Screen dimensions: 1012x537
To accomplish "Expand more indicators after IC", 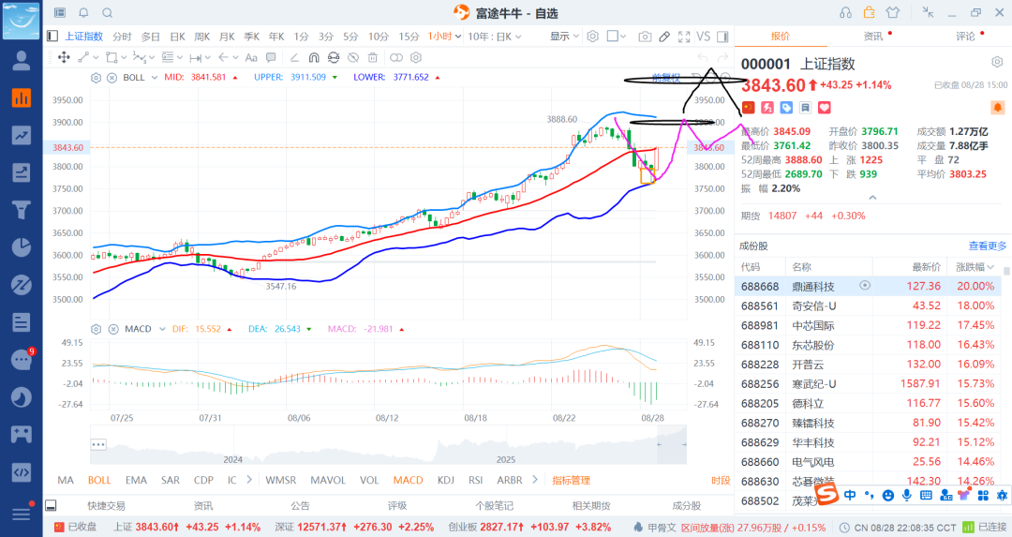I will pyautogui.click(x=249, y=480).
